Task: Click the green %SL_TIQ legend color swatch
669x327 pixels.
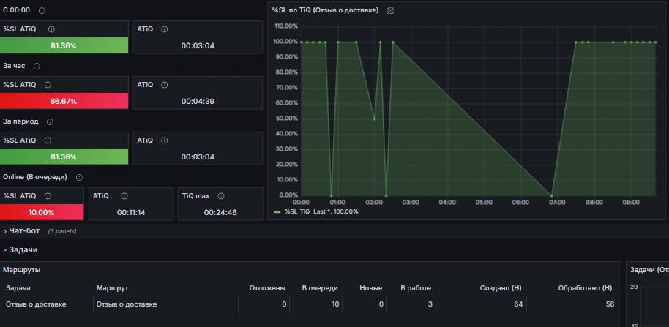Action: pos(277,211)
